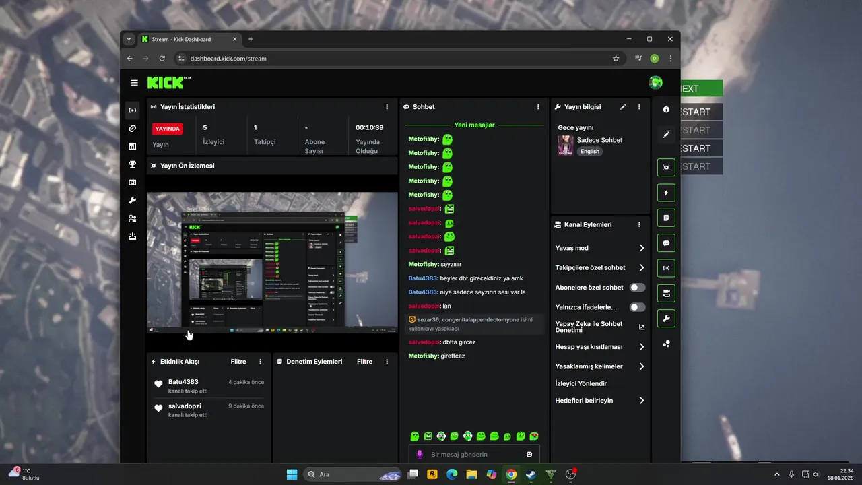Edit stream info with pencil icon in Yayın bilgisi

[x=623, y=107]
